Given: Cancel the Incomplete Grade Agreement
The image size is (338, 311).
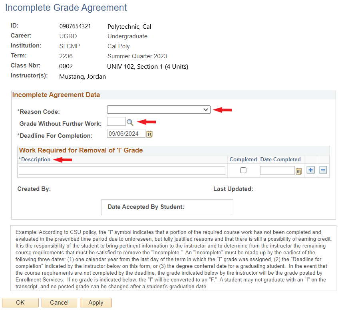Looking at the screenshot, I should coord(59,303).
